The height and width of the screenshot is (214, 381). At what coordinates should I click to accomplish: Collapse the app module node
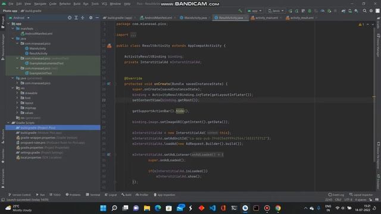click(x=8, y=24)
